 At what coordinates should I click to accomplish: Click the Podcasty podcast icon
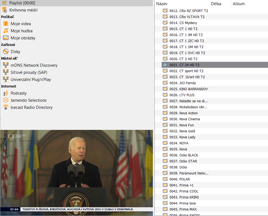[6, 93]
